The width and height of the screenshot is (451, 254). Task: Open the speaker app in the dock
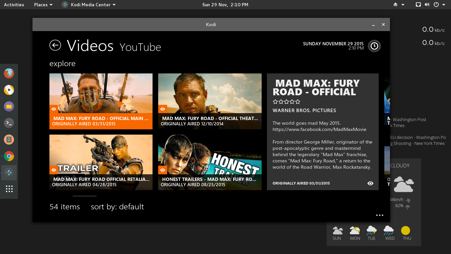pos(9,140)
